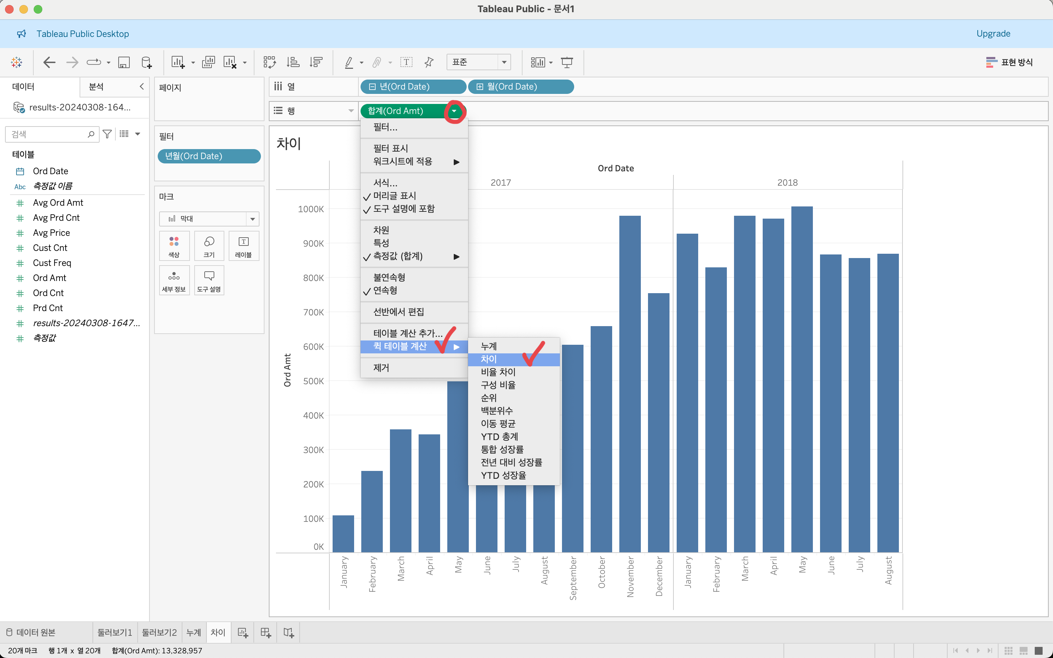
Task: Open the 막대 mark type dropdown
Action: point(252,219)
